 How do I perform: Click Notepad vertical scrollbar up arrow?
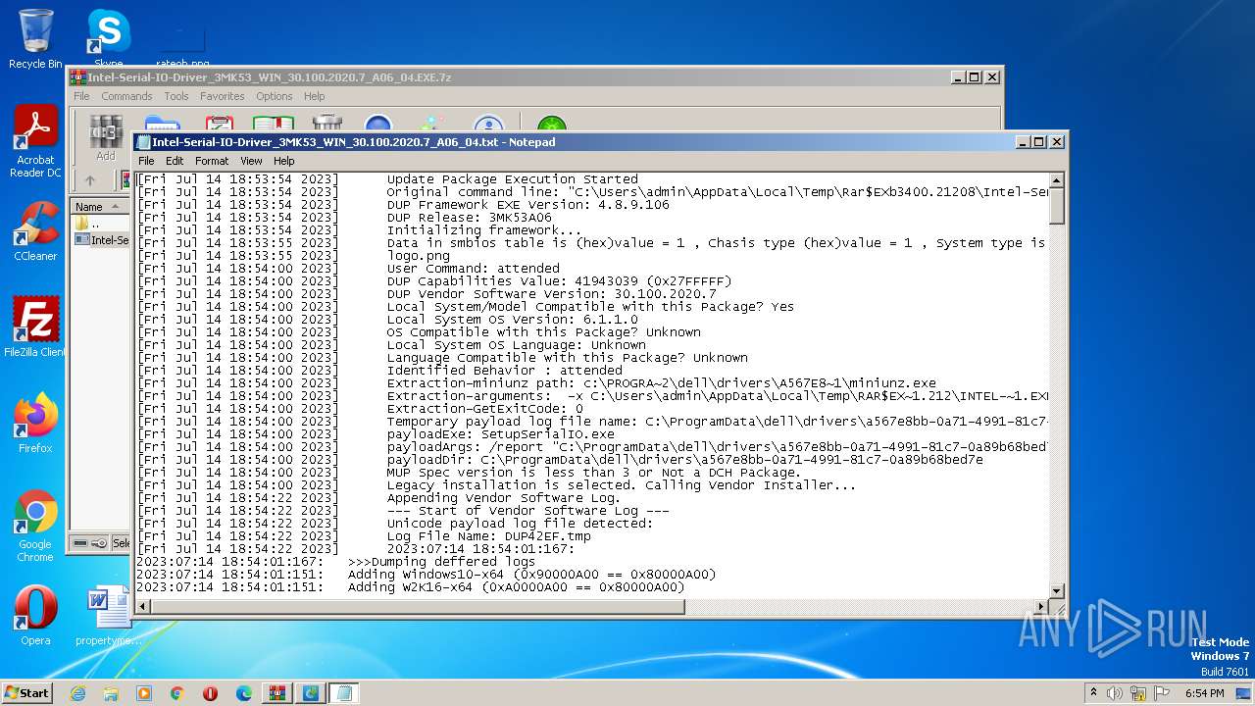coord(1057,180)
